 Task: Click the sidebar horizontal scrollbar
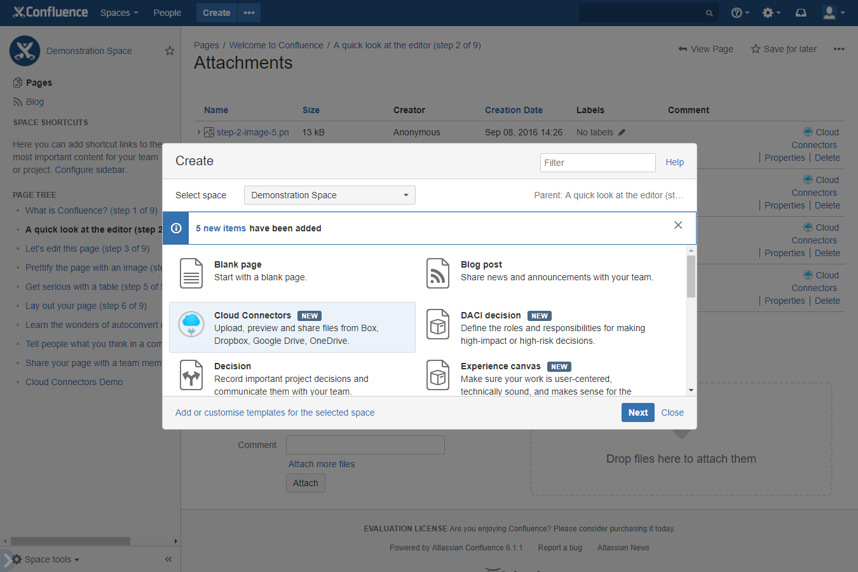(x=71, y=541)
